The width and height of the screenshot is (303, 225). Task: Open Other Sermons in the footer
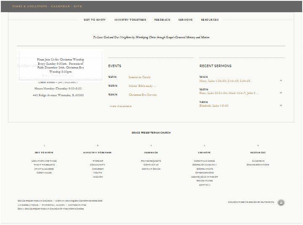pyautogui.click(x=205, y=173)
